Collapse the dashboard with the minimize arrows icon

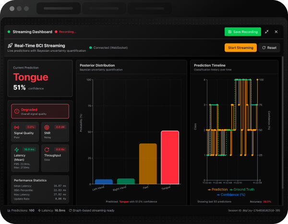(266, 32)
